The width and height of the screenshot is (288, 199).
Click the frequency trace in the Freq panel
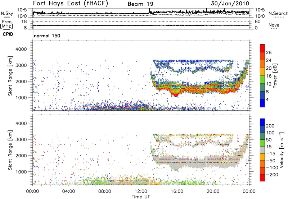141,26
